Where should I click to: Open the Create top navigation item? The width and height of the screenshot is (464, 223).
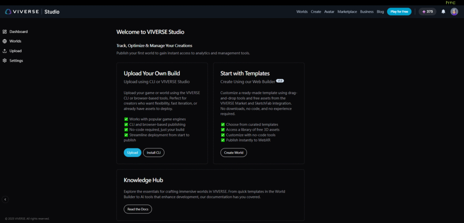pos(316,12)
